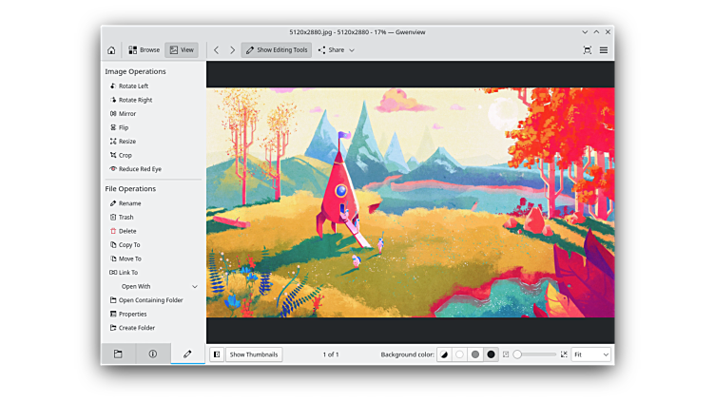Go to the previous image arrow
715x402 pixels.
pyautogui.click(x=216, y=50)
